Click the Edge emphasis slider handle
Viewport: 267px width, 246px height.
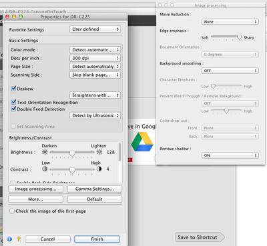click(x=239, y=37)
